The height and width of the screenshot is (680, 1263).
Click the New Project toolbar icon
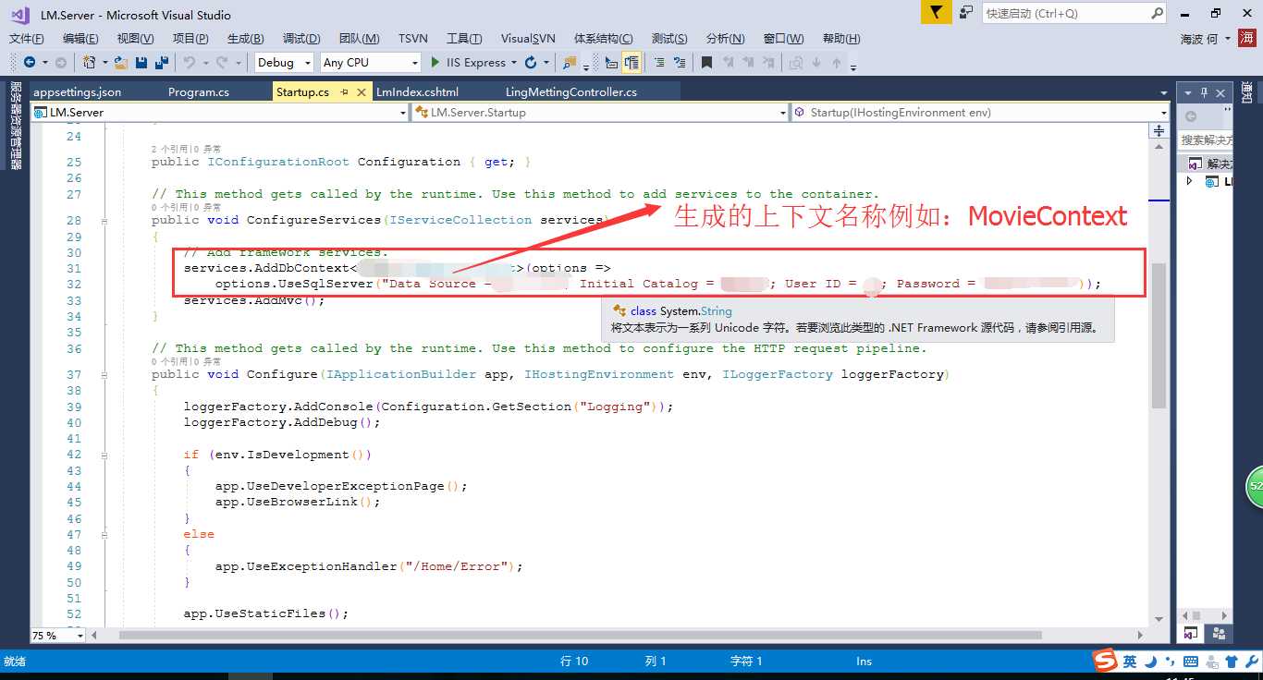[x=89, y=62]
